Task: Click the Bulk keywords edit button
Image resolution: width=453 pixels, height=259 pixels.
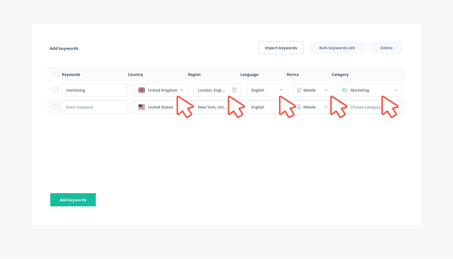Action: click(337, 48)
